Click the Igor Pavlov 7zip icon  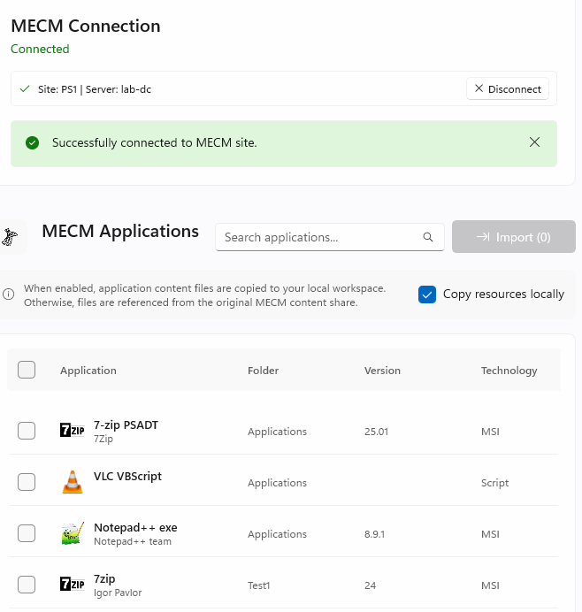(72, 585)
